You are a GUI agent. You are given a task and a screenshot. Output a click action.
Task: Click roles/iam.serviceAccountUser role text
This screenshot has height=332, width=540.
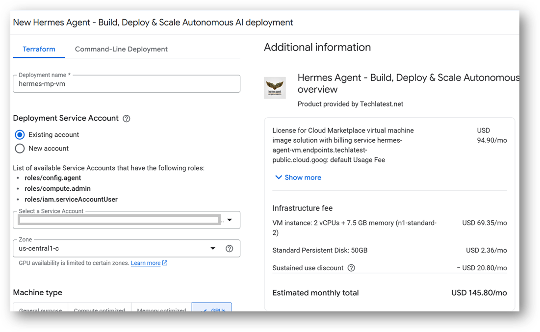(71, 200)
